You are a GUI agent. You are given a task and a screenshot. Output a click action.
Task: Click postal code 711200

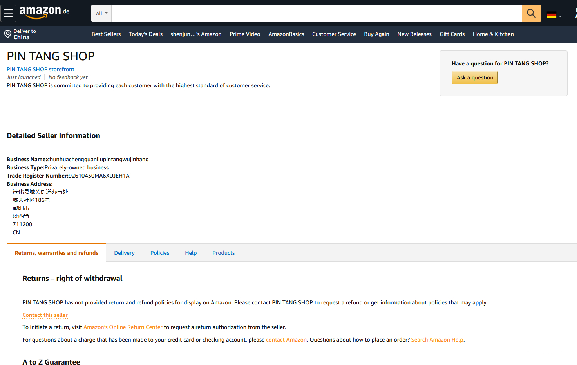pos(22,224)
